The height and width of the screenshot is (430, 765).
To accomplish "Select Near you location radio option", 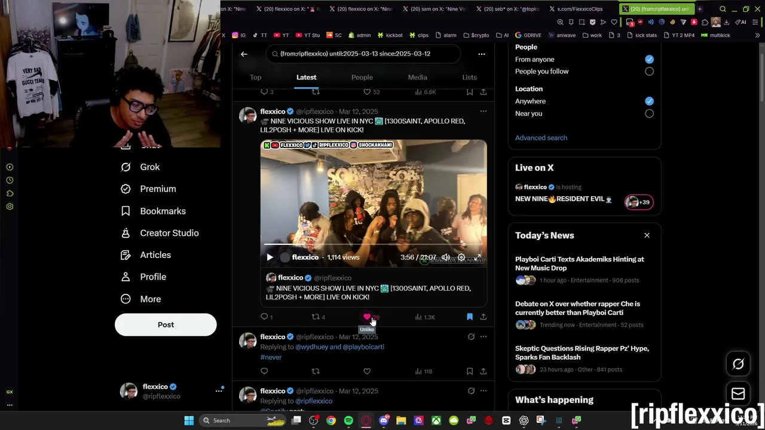I will 649,113.
